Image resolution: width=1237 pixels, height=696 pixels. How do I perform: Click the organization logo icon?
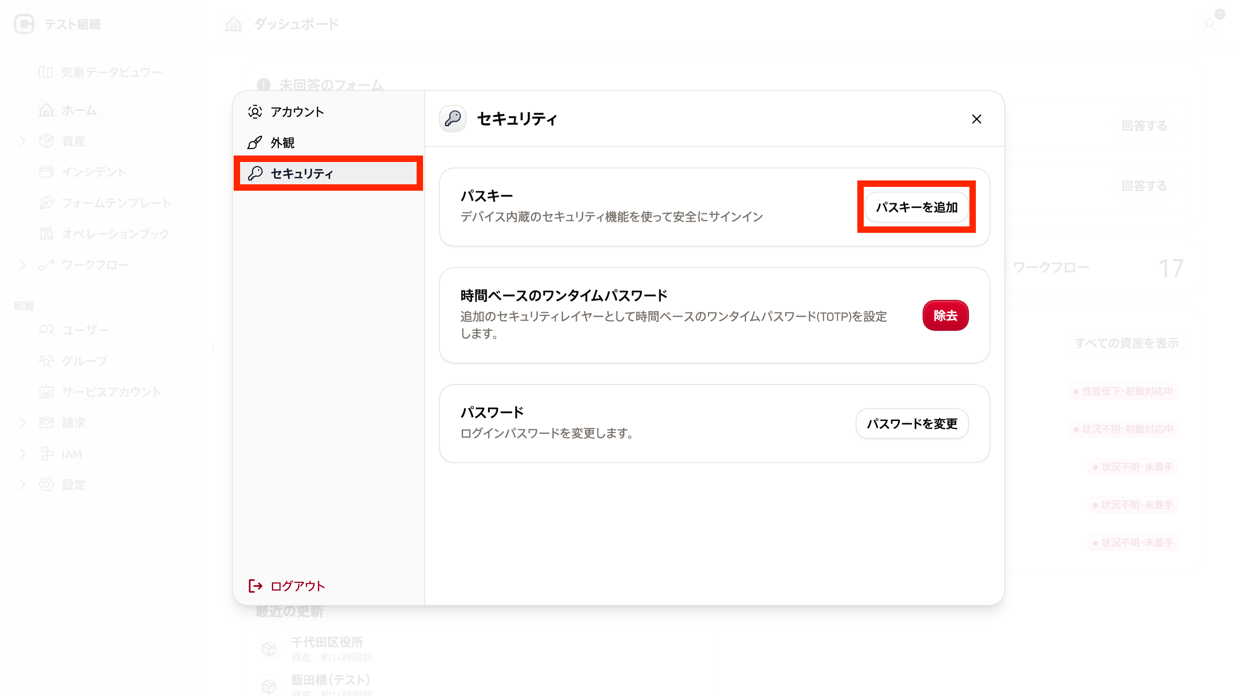tap(24, 24)
